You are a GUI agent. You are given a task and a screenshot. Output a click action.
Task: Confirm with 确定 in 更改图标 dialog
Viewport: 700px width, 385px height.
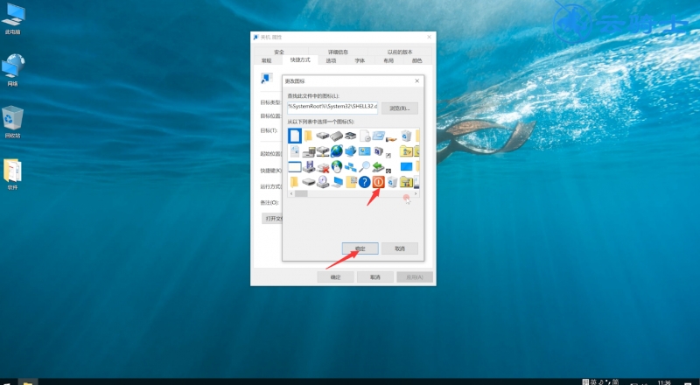[x=360, y=248]
